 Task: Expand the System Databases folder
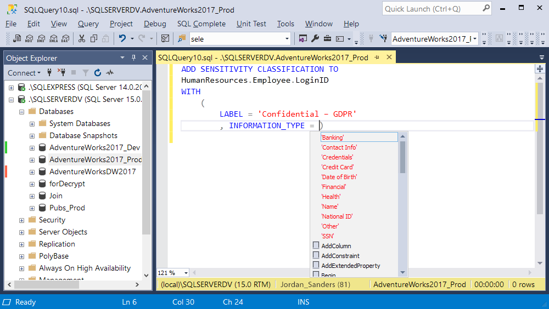coord(32,124)
